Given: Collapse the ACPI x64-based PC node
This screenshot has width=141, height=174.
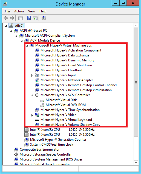Looking at the screenshot, I should tap(11, 31).
